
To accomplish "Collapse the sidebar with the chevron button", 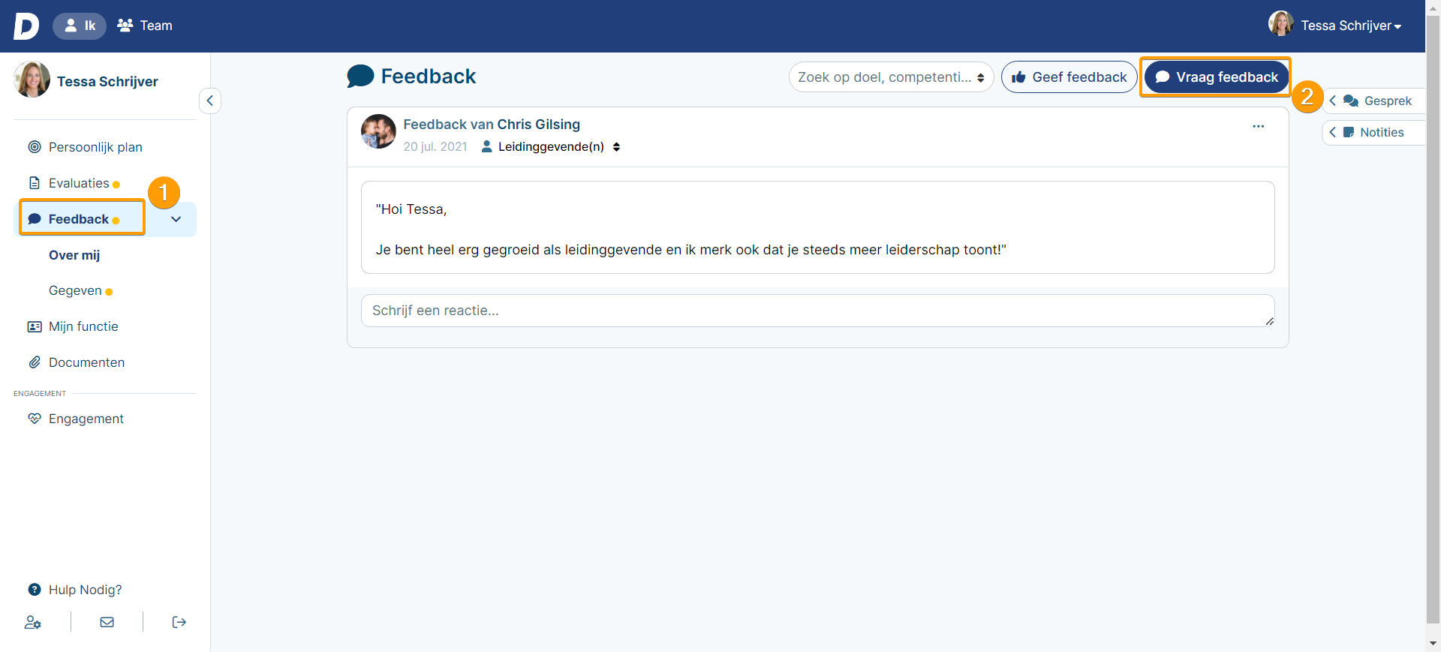I will pos(210,101).
